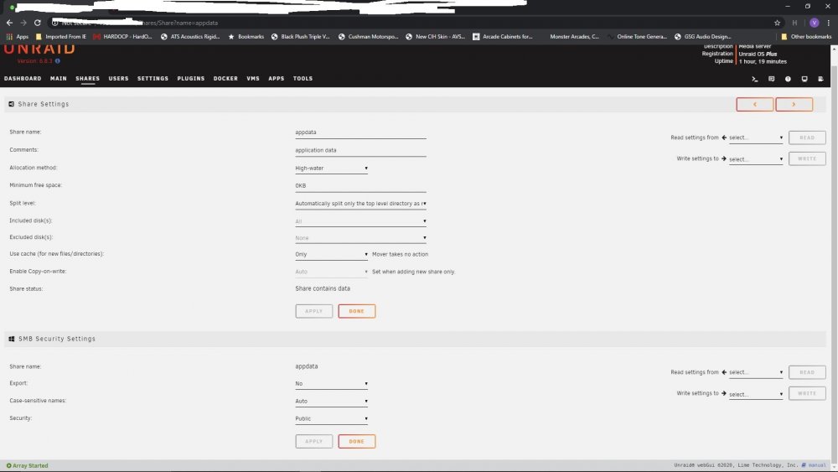The width and height of the screenshot is (838, 472).
Task: Open the Users tab
Action: (119, 79)
